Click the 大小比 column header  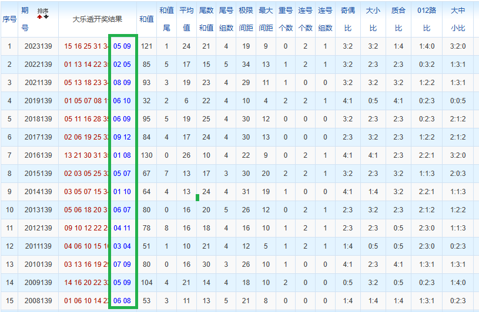(x=373, y=19)
